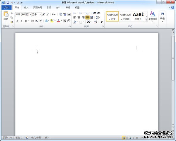
Task: Apply the 标题 1 style
Action: pyautogui.click(x=138, y=16)
